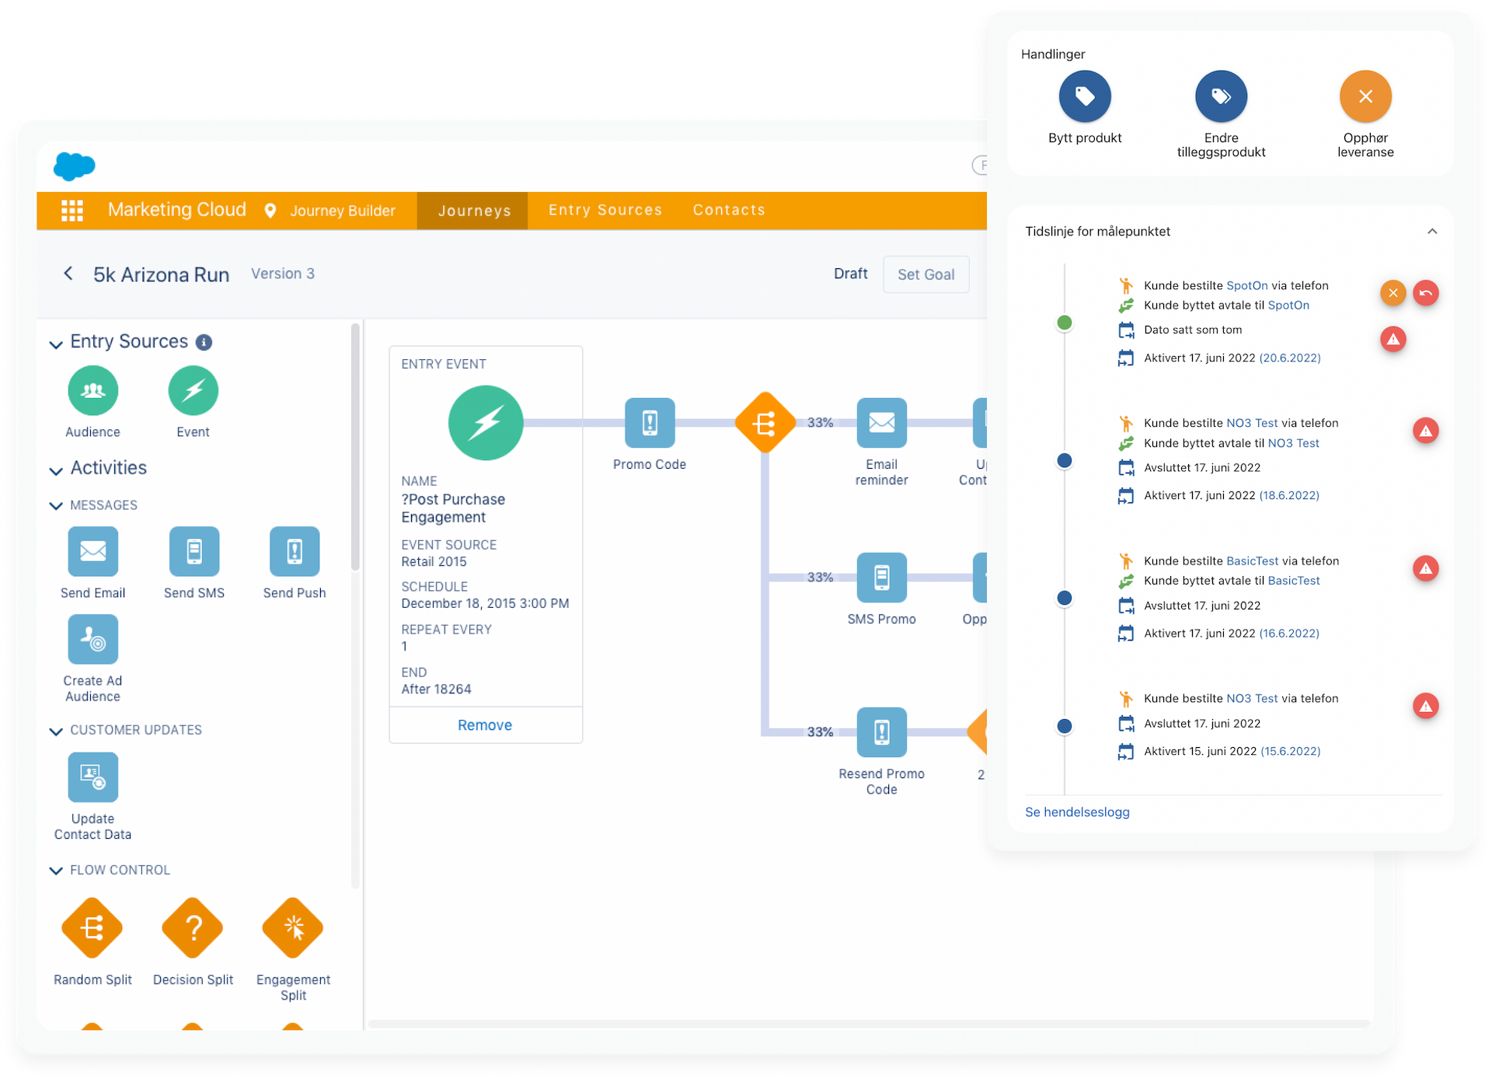Open the (20.6.2022) date link
This screenshot has width=1492, height=1079.
click(1290, 358)
